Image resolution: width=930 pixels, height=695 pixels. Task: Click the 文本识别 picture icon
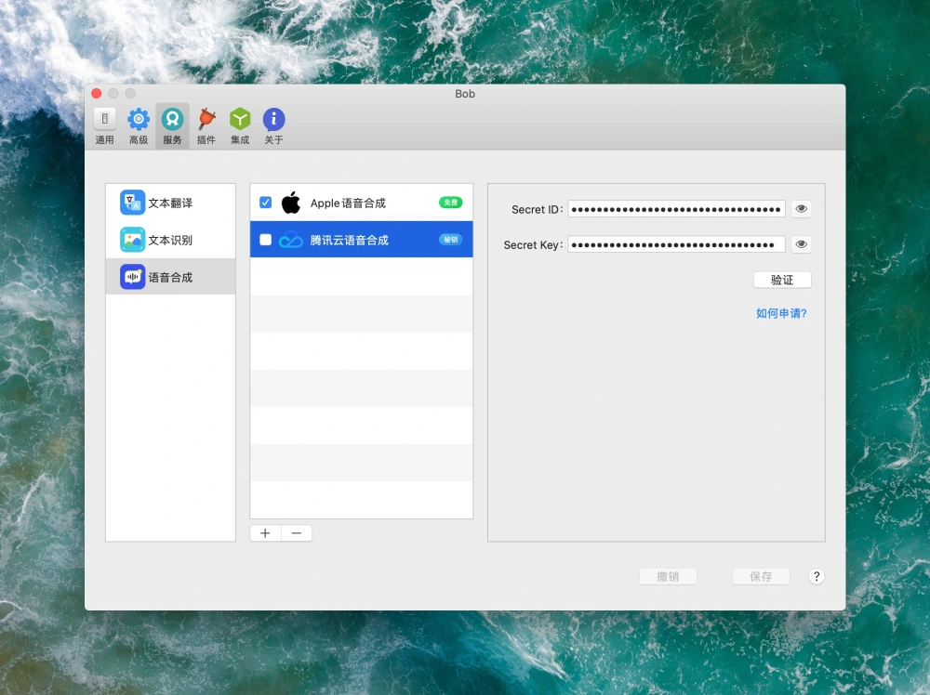point(132,240)
